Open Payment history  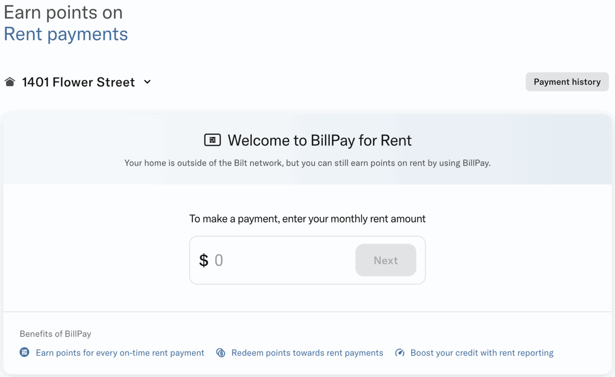click(567, 82)
